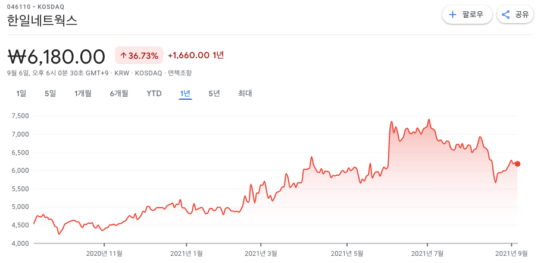Show the 5년 range tab
Screen dimensions: 553x263
[214, 94]
